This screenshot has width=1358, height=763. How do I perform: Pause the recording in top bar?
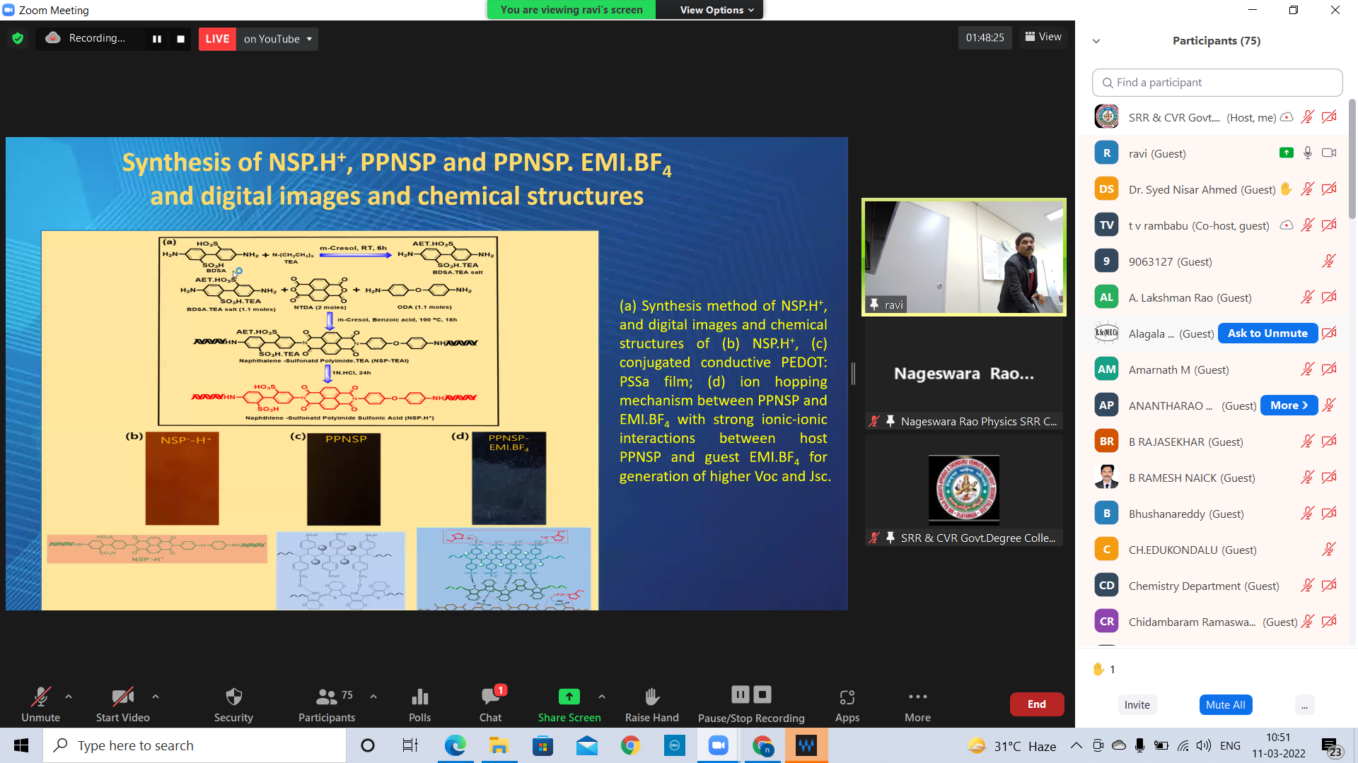coord(157,39)
